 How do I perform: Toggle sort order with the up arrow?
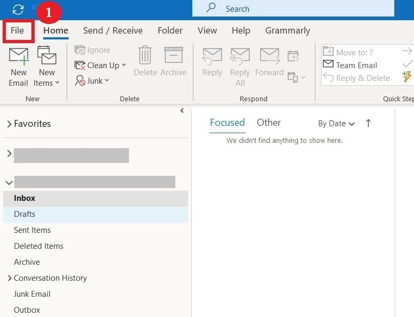[x=368, y=123]
